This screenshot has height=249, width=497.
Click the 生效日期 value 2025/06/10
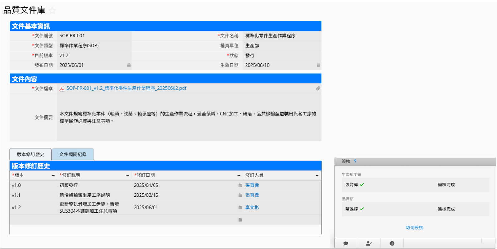coord(257,65)
